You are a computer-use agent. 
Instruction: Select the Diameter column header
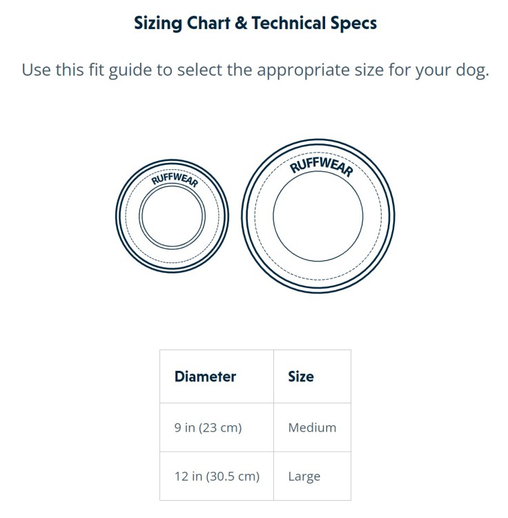tap(217, 376)
